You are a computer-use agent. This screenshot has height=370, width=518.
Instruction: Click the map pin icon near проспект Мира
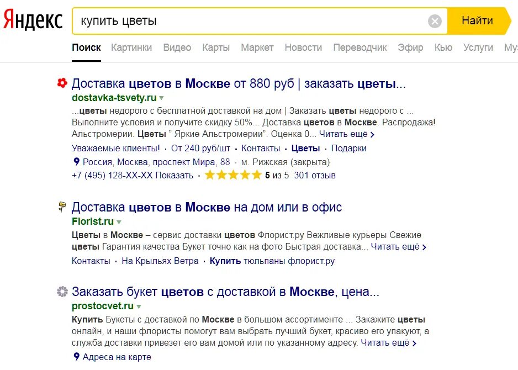76,162
